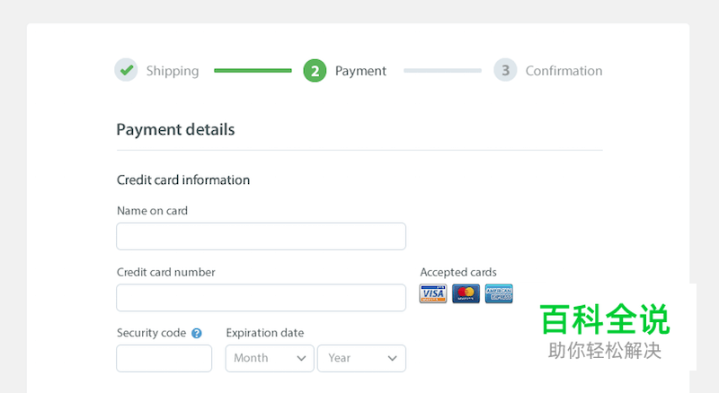Click the Month dropdown chevron arrow
Viewport: 719px width, 393px height.
(x=301, y=358)
